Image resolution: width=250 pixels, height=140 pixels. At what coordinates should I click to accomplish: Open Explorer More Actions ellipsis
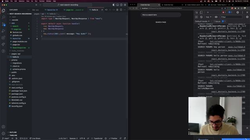point(29,10)
